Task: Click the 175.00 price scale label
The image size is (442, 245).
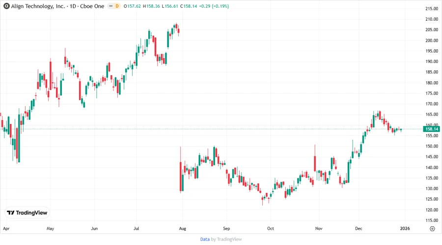Action: pos(432,93)
